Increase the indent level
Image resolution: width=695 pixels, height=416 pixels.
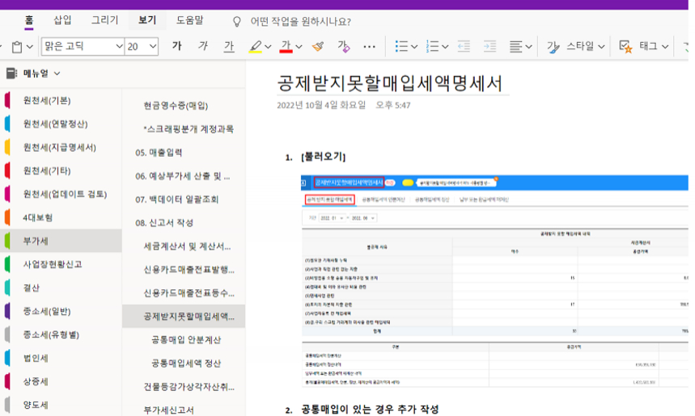pyautogui.click(x=489, y=46)
